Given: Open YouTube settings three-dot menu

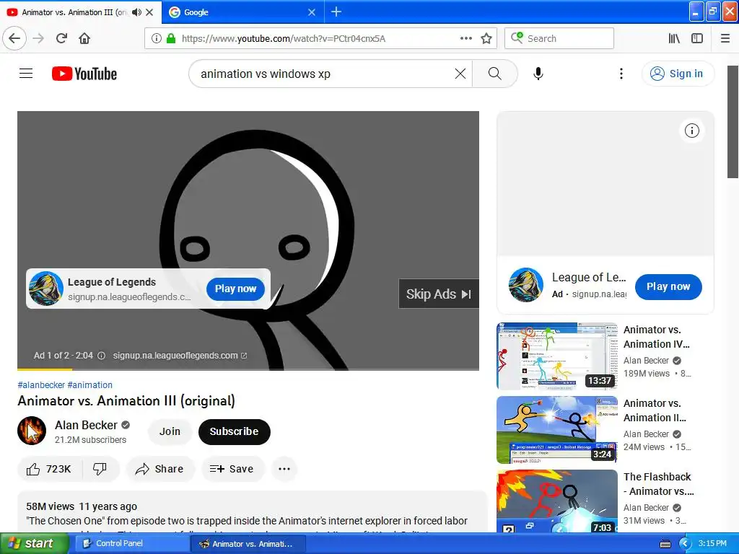Looking at the screenshot, I should (x=621, y=74).
